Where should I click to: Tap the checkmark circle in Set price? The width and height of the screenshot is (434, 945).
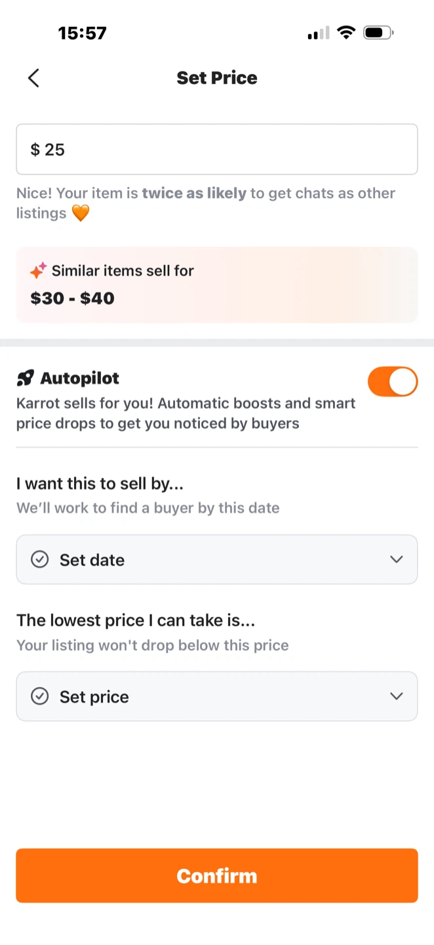pos(40,696)
